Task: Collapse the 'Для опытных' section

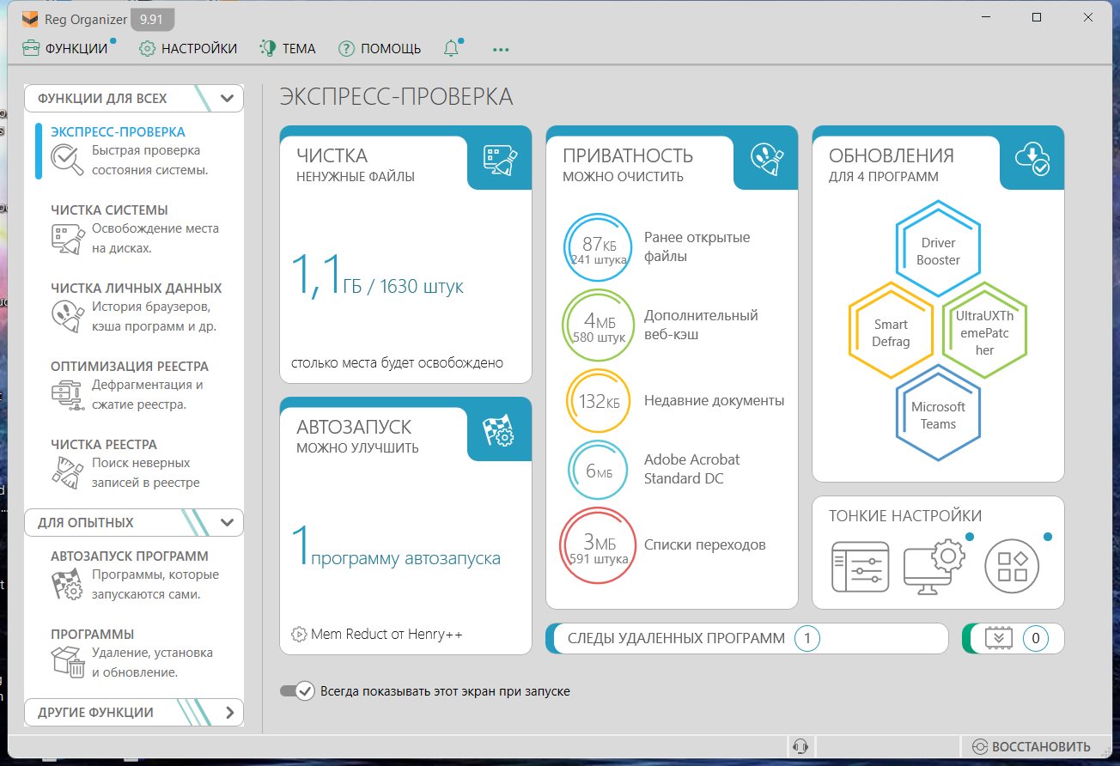Action: [227, 522]
